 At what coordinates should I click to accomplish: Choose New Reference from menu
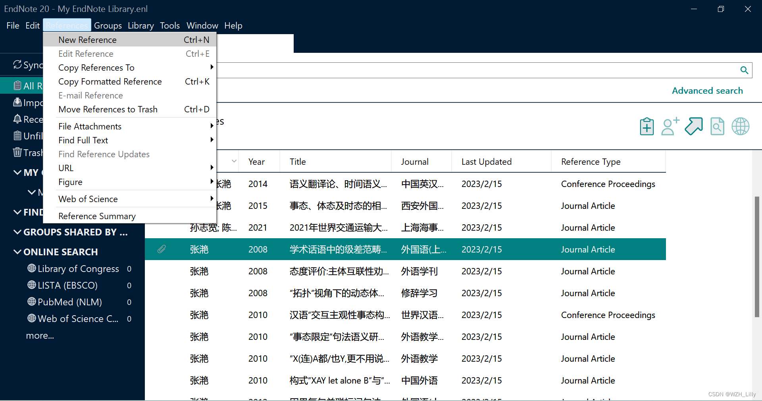pyautogui.click(x=130, y=40)
